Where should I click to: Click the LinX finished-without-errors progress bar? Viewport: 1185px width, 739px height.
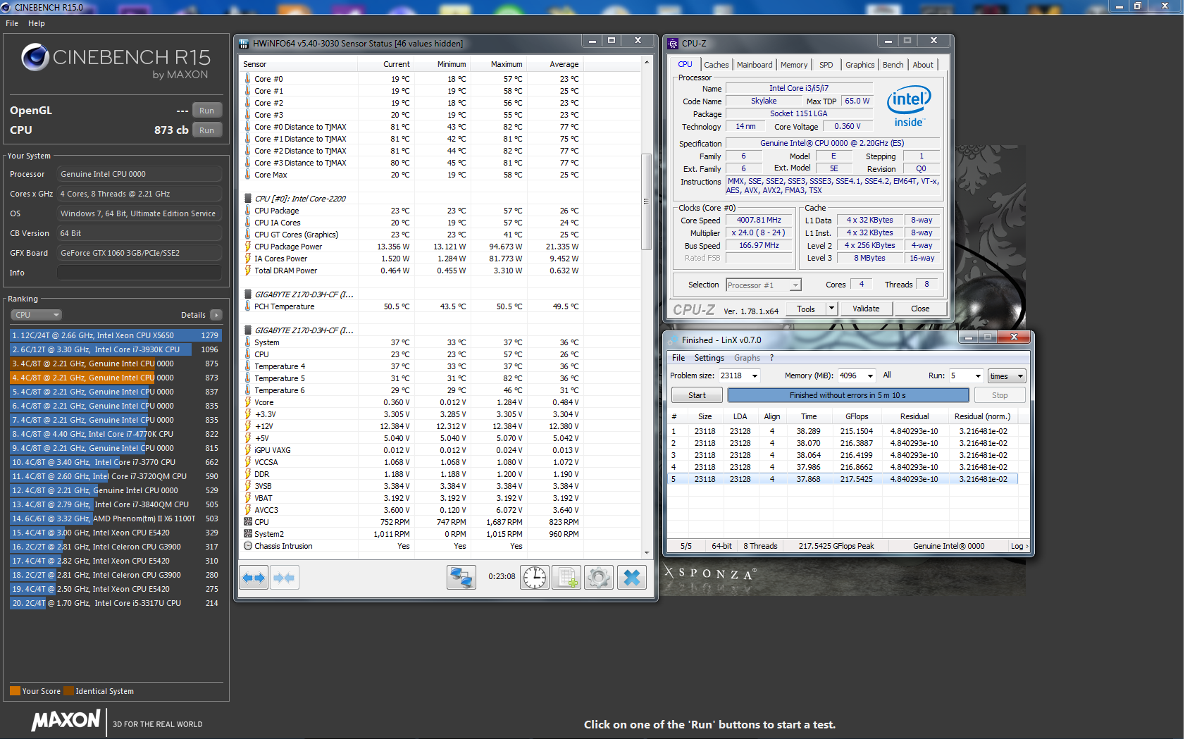tap(848, 395)
